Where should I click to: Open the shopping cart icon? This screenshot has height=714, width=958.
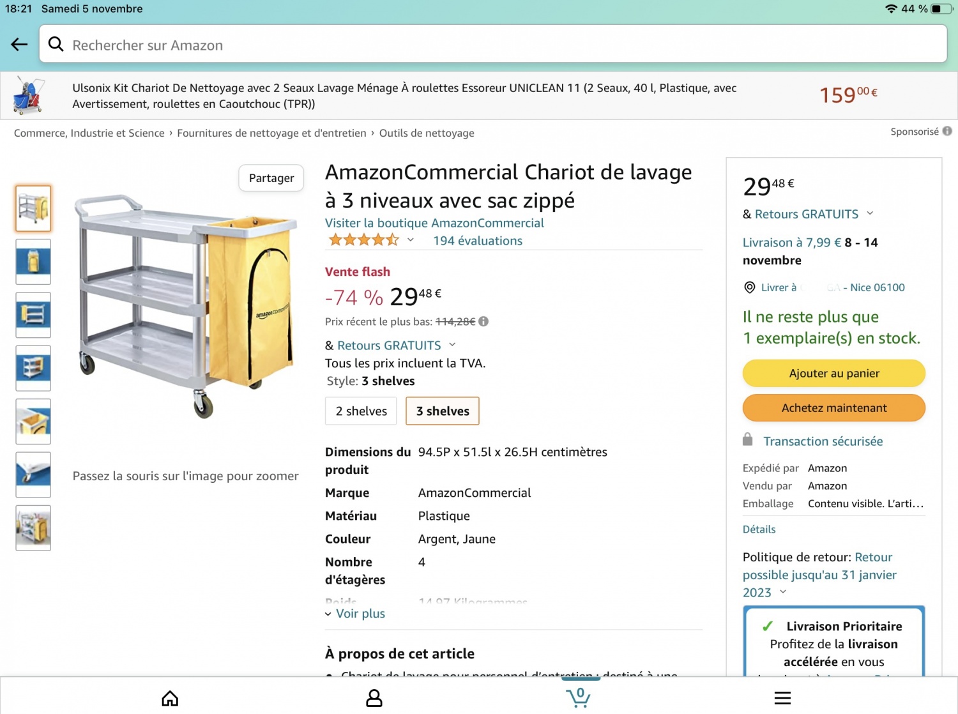579,697
